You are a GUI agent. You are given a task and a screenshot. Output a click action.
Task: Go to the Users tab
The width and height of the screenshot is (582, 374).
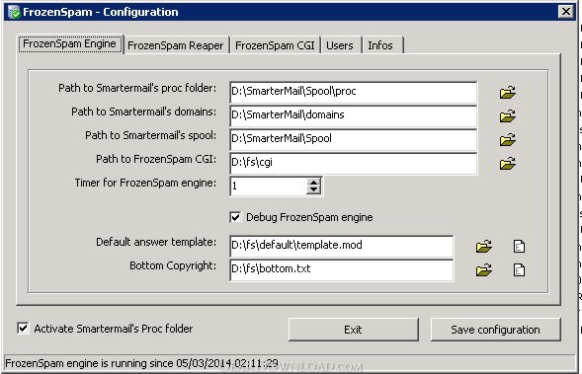point(340,45)
